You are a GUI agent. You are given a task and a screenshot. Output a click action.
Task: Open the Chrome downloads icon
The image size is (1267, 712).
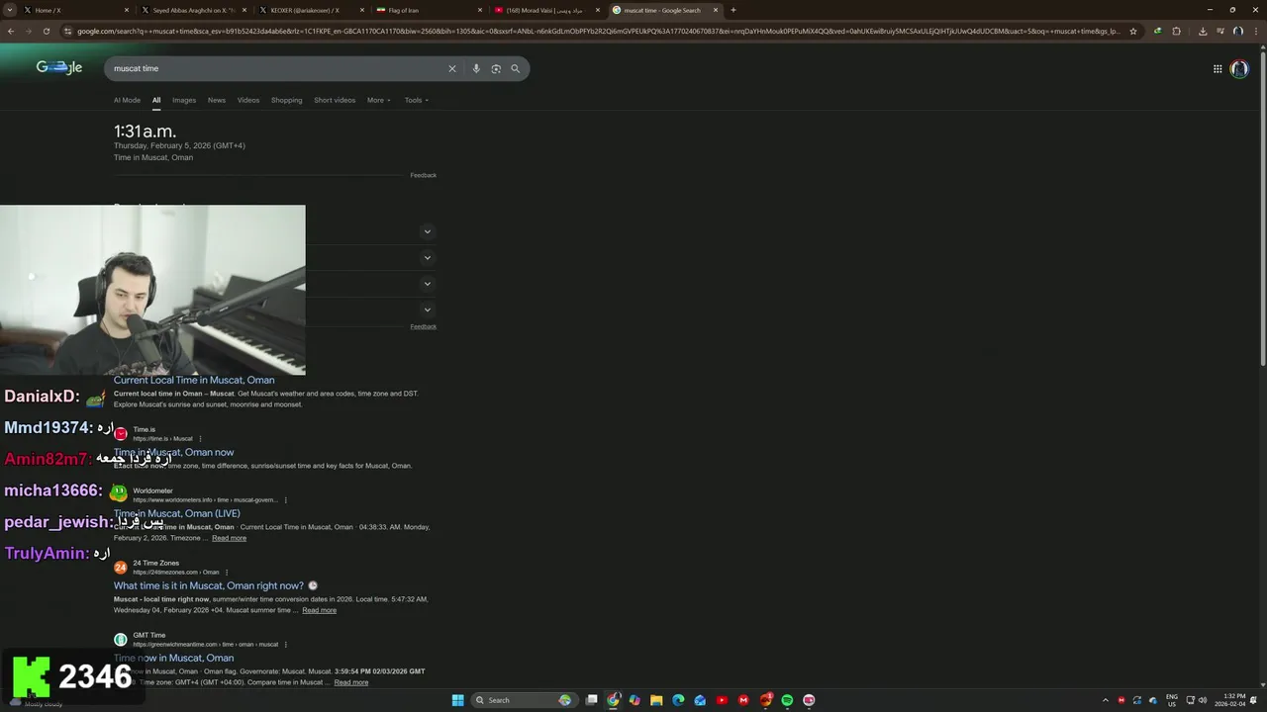click(1203, 31)
